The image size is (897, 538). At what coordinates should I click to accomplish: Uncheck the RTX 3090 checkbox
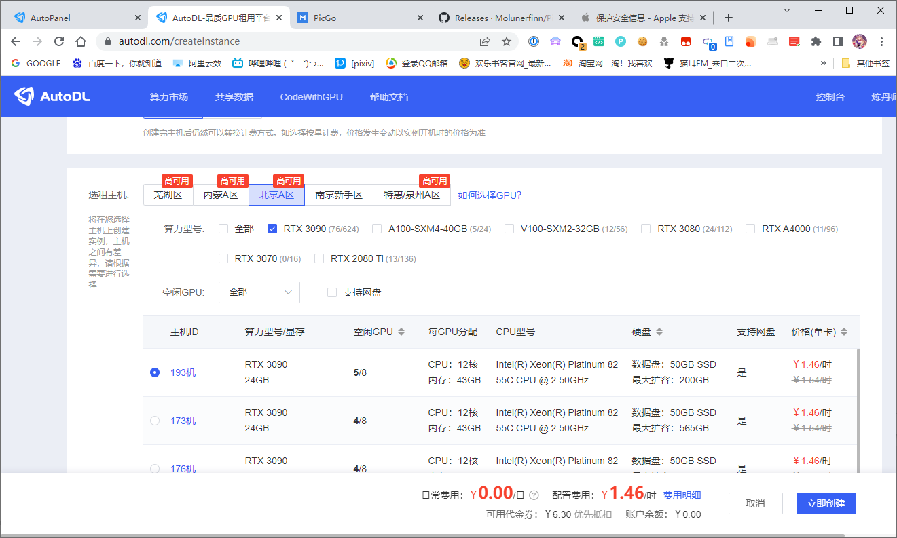[272, 229]
